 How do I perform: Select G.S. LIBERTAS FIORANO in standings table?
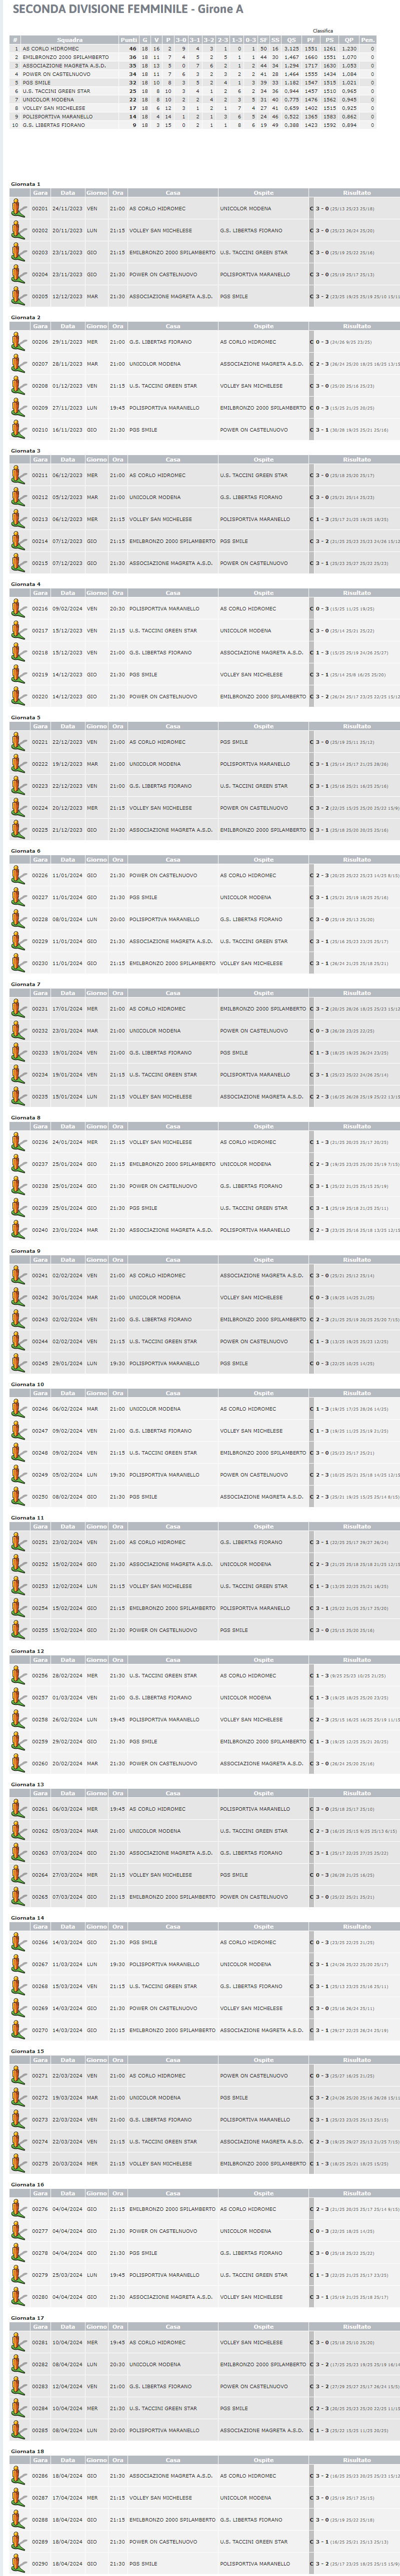point(54,125)
